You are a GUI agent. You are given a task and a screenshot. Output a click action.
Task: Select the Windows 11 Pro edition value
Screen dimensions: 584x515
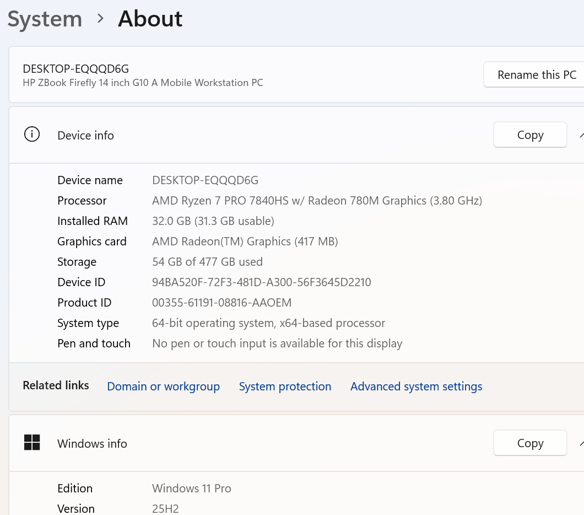coord(191,489)
